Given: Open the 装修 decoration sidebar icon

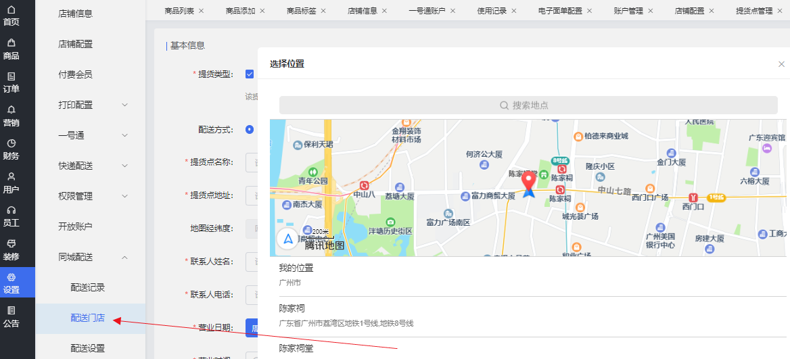Looking at the screenshot, I should click(x=11, y=249).
